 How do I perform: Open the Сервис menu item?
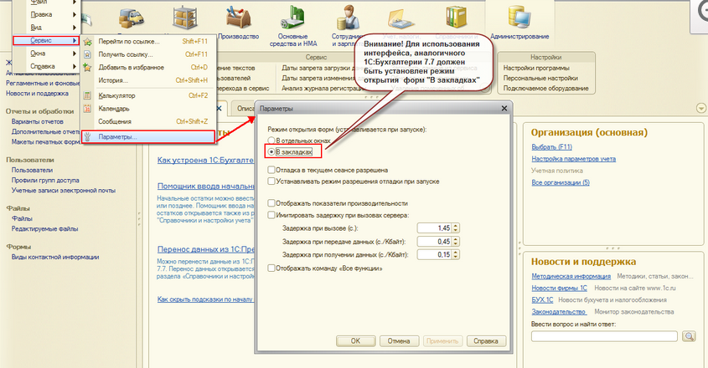point(46,41)
